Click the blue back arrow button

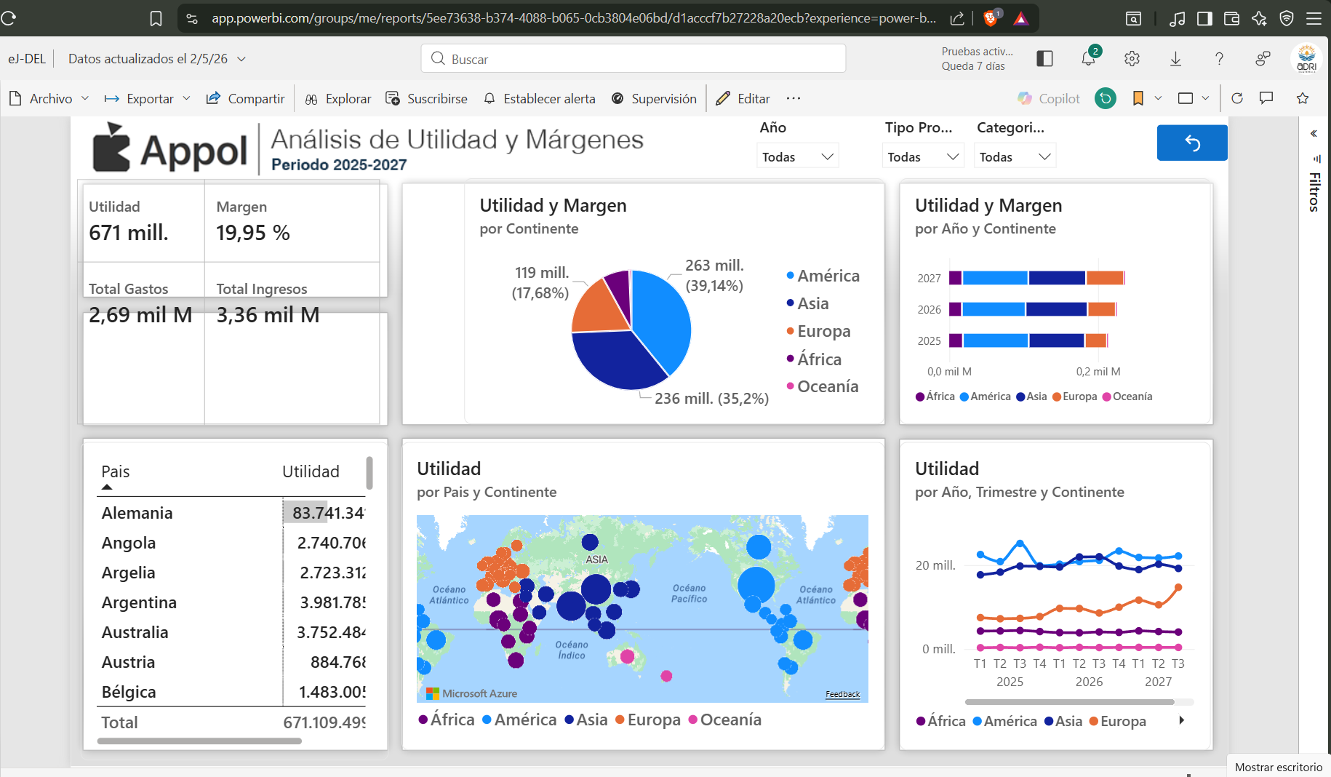(1192, 143)
